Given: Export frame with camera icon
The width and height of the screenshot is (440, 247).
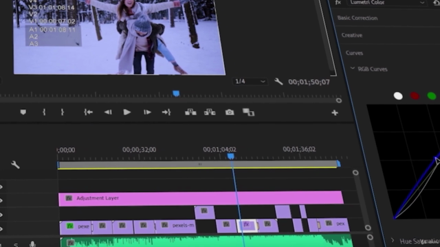Looking at the screenshot, I should [230, 113].
